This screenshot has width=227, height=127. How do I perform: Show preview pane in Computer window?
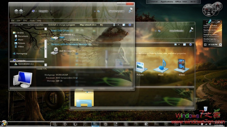click(x=124, y=25)
